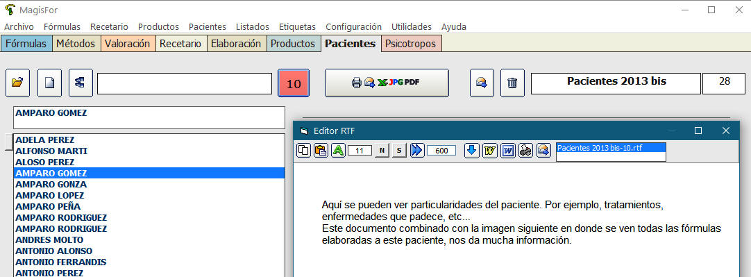
Task: Select patient AMPARO GONZA
Action: click(149, 184)
